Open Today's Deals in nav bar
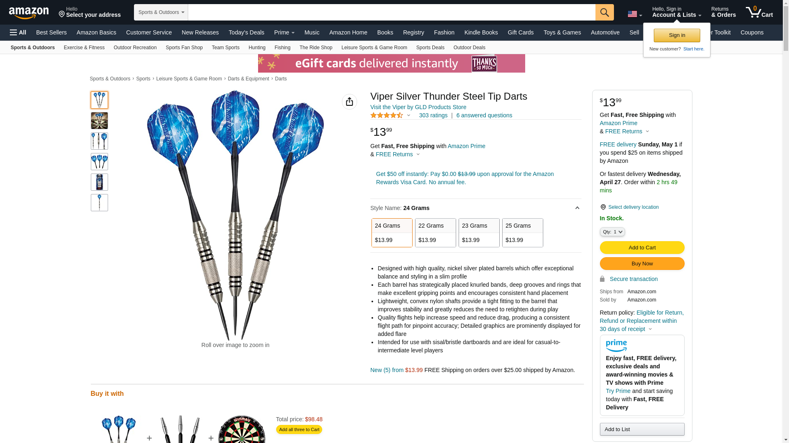 pyautogui.click(x=246, y=32)
